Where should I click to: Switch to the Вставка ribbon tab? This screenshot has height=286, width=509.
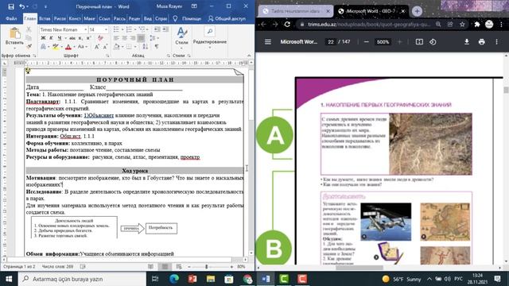click(45, 19)
